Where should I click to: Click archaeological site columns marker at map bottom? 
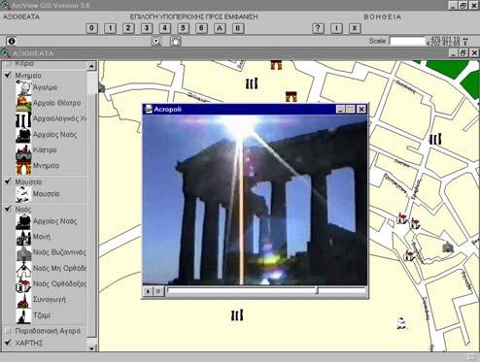tap(237, 315)
